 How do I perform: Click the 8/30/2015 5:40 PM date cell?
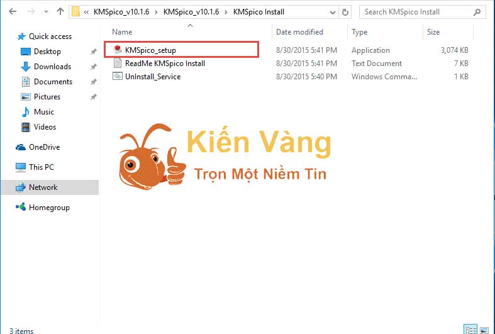(306, 77)
